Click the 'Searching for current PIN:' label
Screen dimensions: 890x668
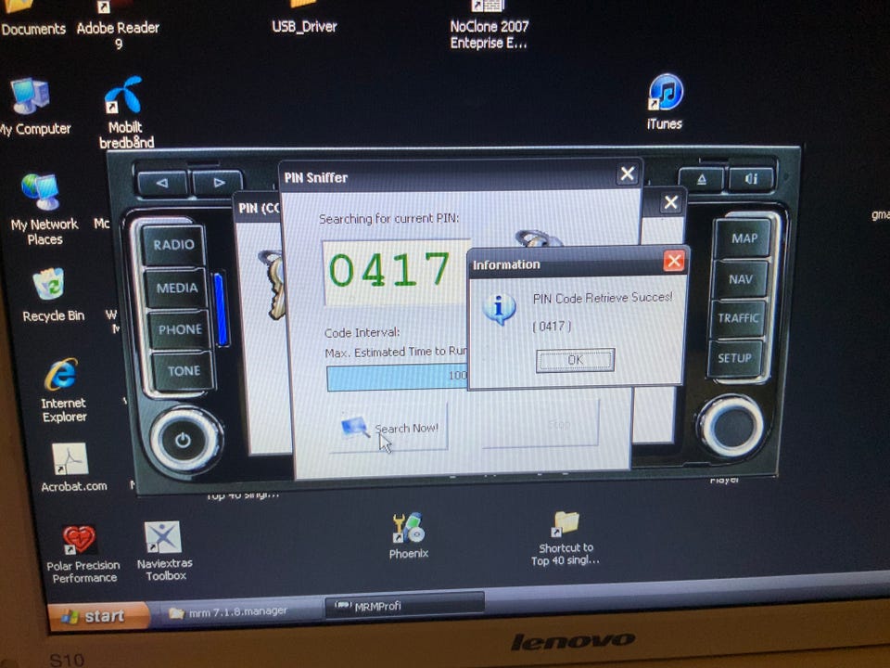(x=388, y=219)
